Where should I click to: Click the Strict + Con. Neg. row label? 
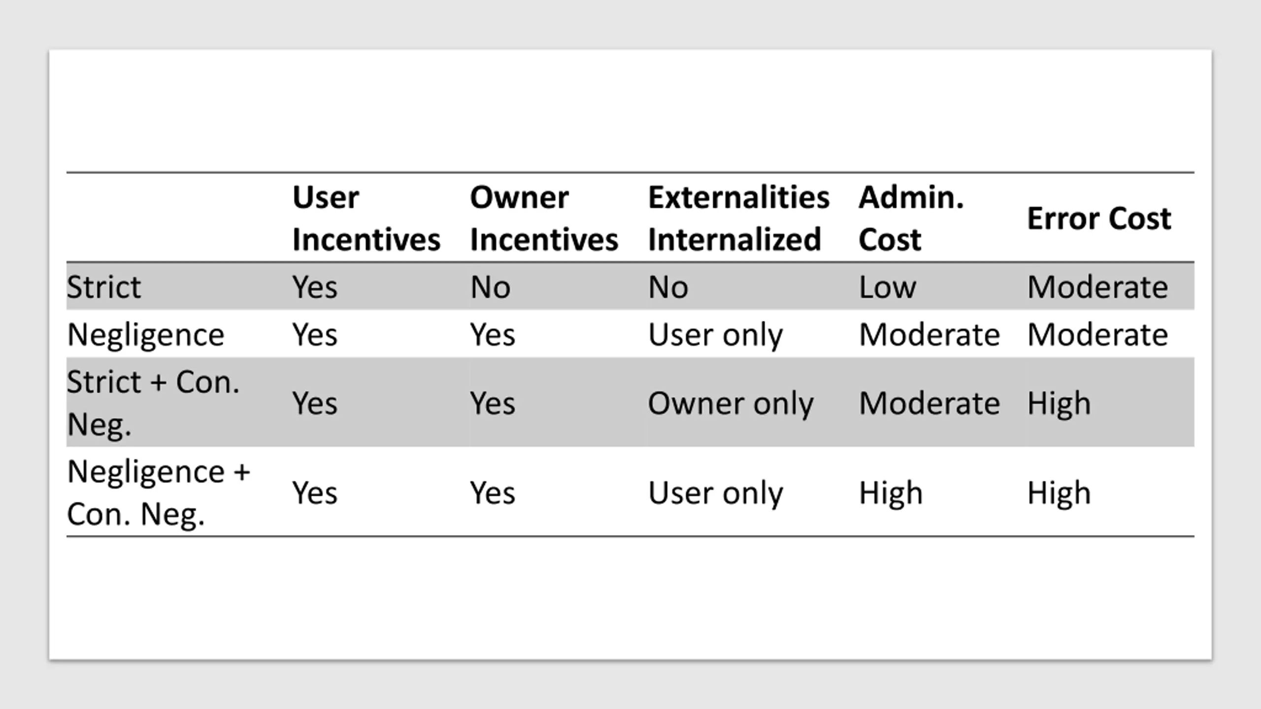click(153, 403)
